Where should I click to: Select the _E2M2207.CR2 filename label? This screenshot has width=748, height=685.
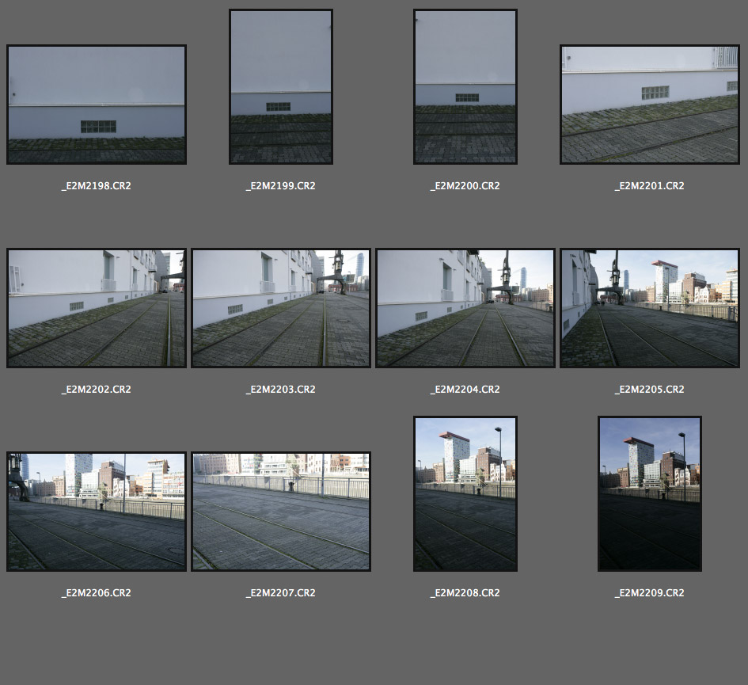coord(281,593)
